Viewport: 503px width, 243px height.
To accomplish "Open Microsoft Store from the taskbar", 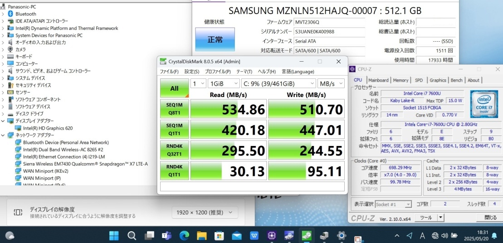I will click(219, 236).
